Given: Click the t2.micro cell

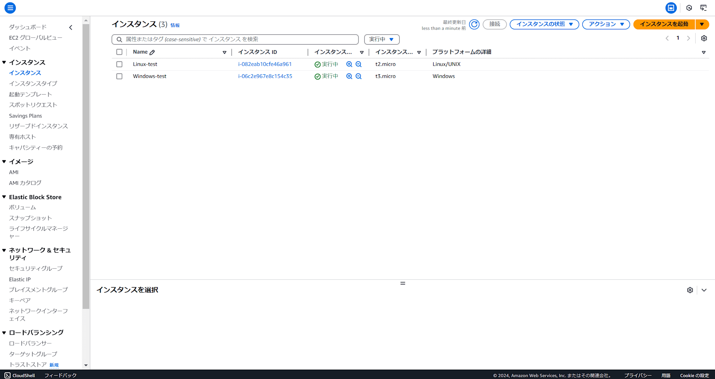Looking at the screenshot, I should pos(385,64).
